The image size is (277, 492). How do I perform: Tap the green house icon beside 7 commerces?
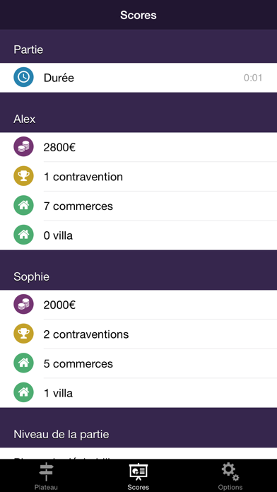tap(23, 206)
